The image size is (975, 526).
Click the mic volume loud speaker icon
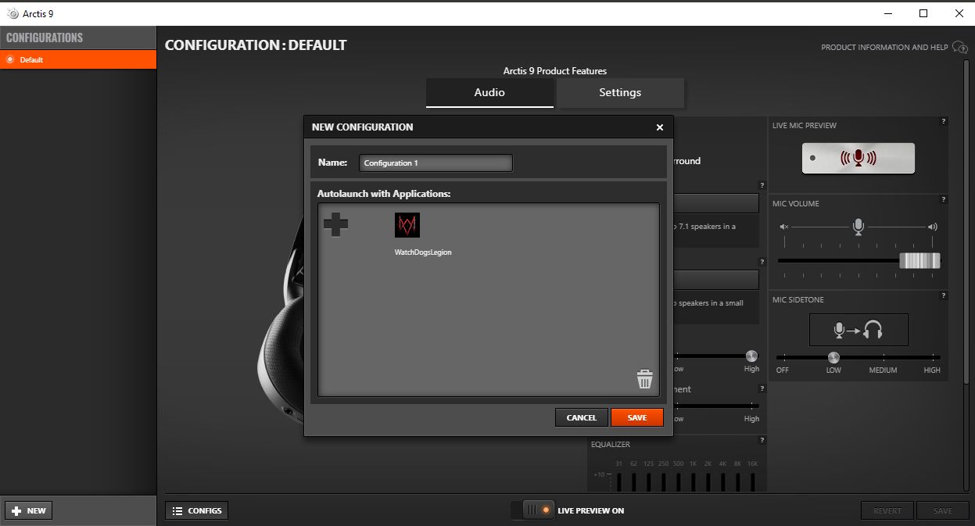coord(932,227)
